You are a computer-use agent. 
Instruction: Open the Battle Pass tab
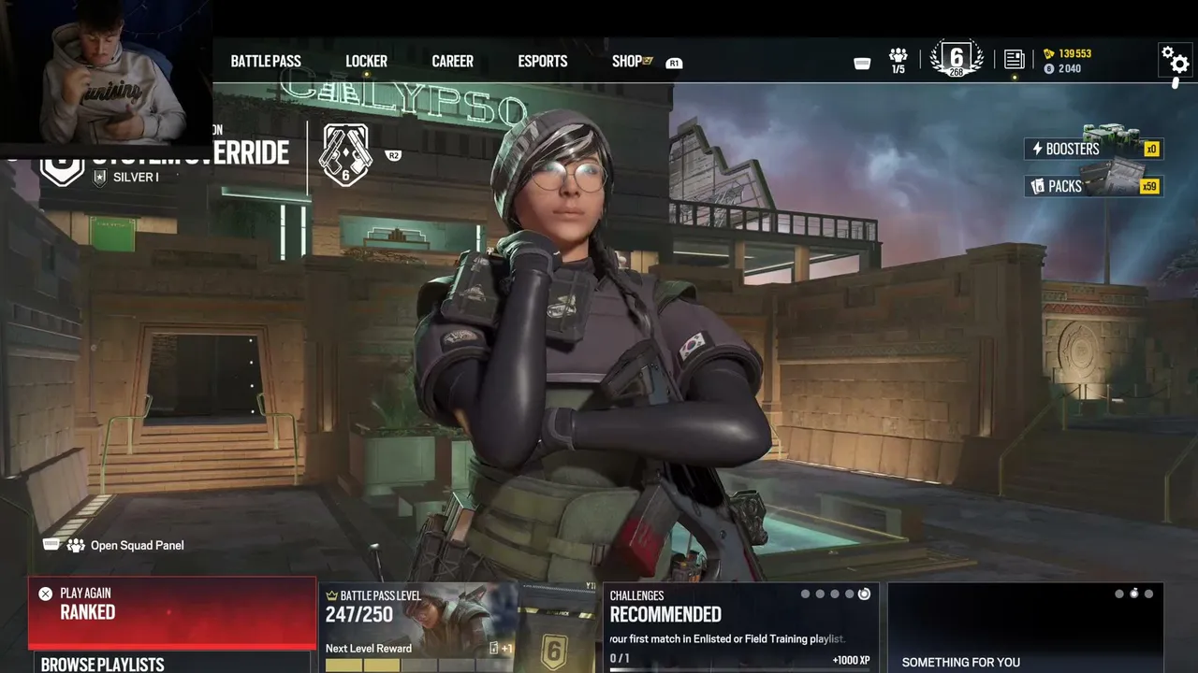266,61
